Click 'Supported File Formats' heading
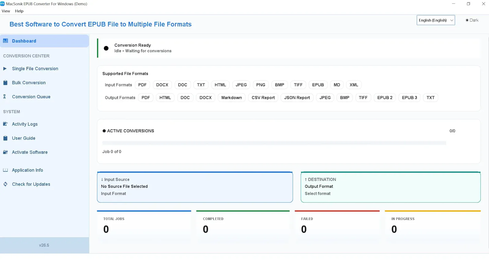Screen dimensions: 489x262 [x=125, y=73]
